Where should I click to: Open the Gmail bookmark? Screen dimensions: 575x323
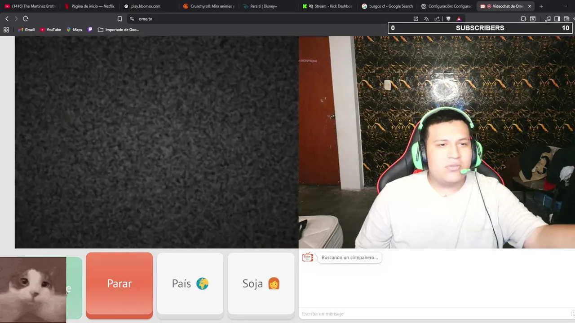tap(27, 30)
